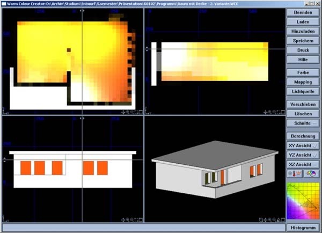The height and width of the screenshot is (233, 322).
Task: Toggle the XY Ansicht view checkmark
Action: tap(315, 145)
